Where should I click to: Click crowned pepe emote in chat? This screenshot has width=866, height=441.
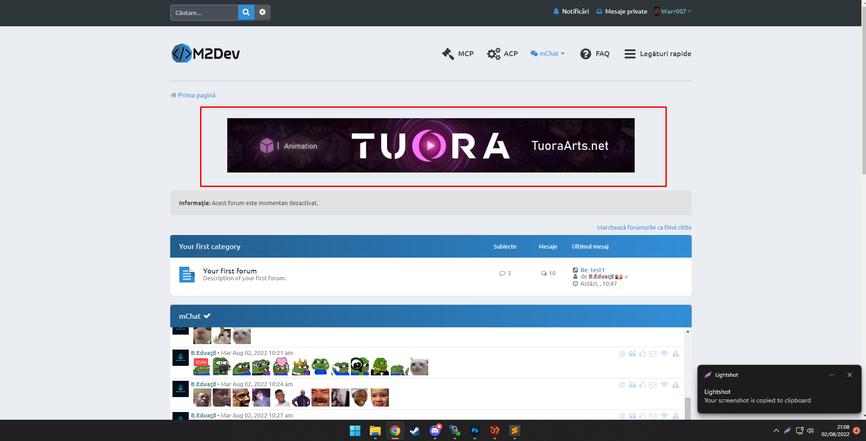[301, 366]
